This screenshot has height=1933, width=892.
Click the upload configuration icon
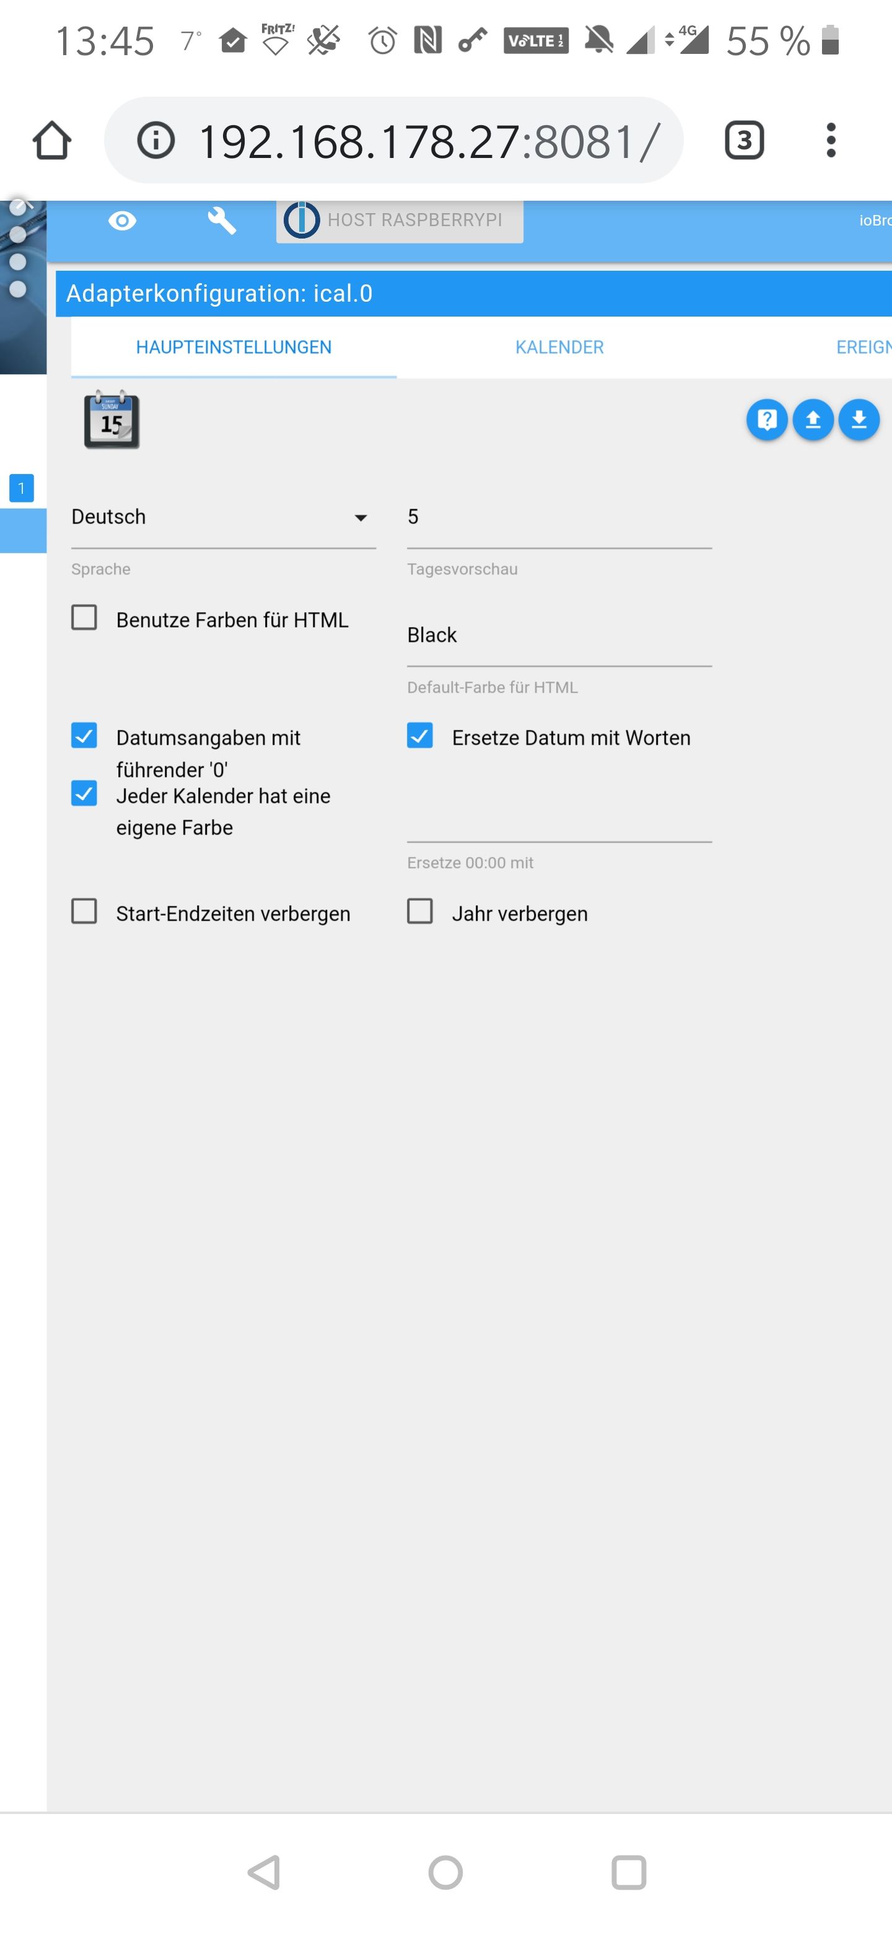coord(813,419)
